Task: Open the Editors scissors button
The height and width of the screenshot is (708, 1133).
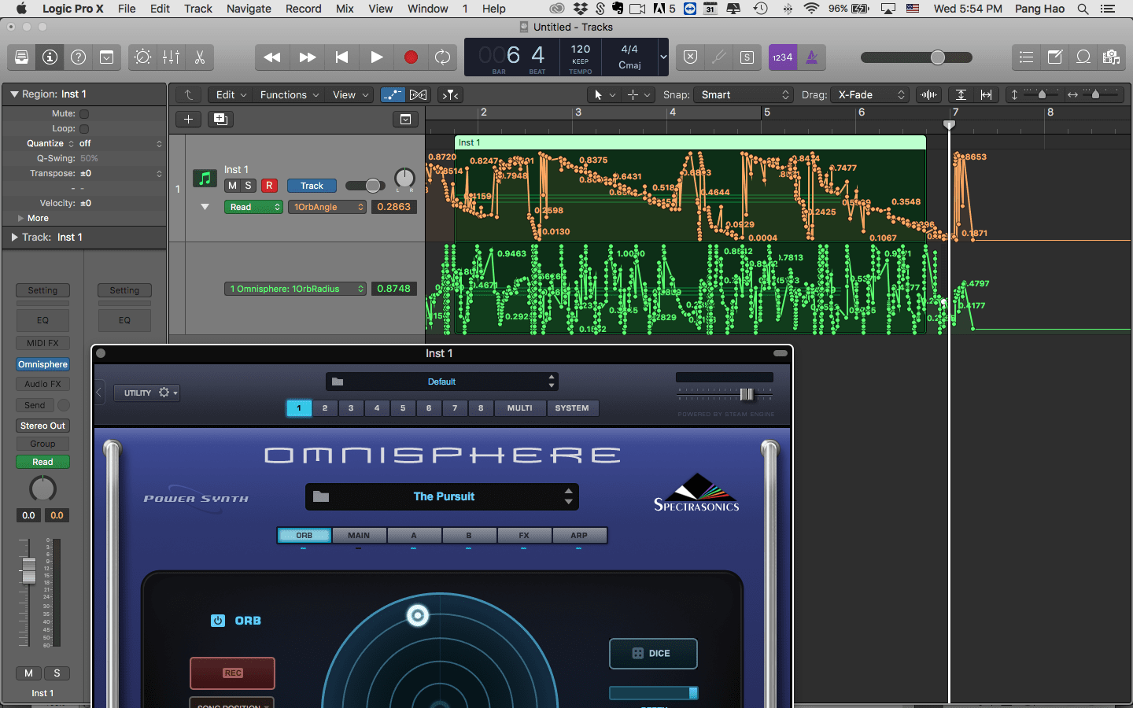Action: tap(200, 57)
